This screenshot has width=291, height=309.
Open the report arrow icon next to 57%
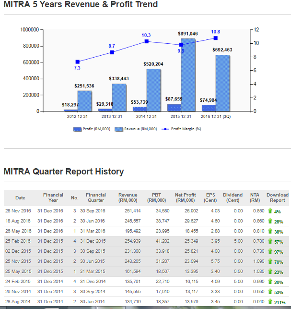pyautogui.click(x=270, y=241)
